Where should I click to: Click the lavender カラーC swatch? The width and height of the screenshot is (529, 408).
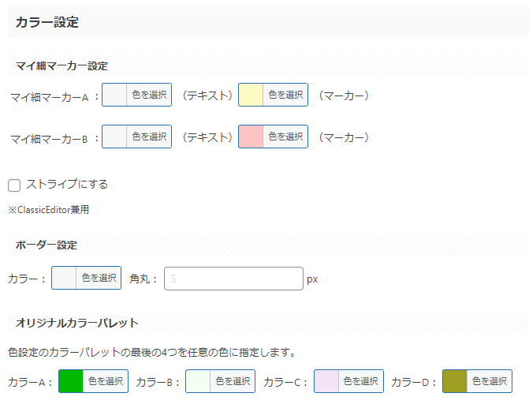coord(327,381)
